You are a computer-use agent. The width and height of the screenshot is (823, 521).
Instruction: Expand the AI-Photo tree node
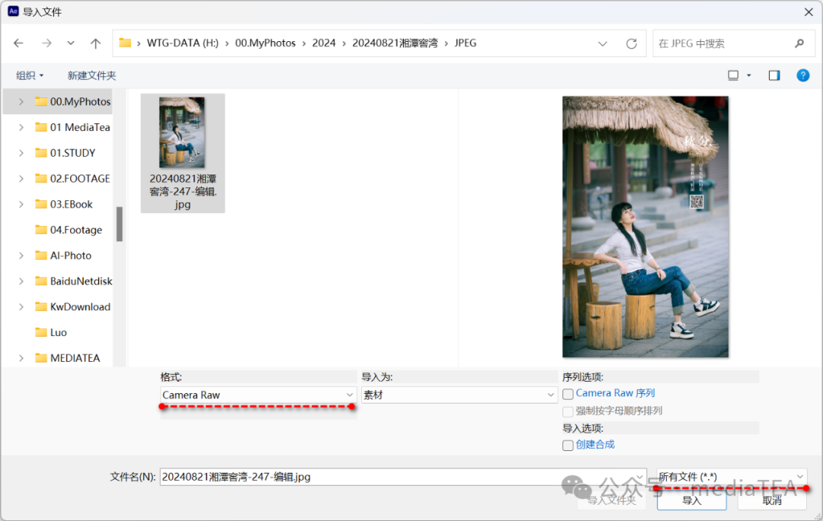click(21, 255)
